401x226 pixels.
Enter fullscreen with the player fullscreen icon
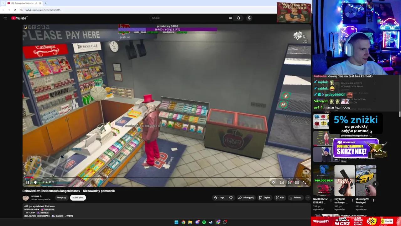tap(305, 182)
